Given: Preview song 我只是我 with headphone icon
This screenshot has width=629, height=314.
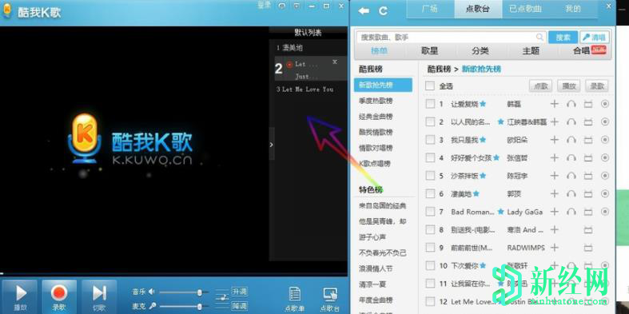Looking at the screenshot, I should pyautogui.click(x=571, y=140).
